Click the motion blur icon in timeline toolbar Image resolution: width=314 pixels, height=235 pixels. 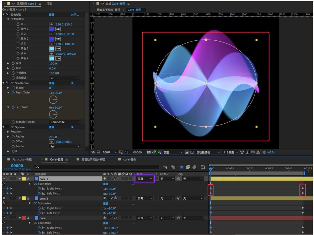(194, 167)
